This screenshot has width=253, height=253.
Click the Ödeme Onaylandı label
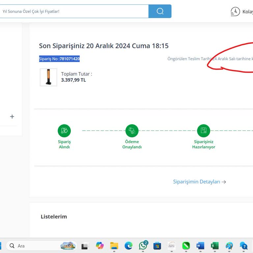click(x=132, y=144)
